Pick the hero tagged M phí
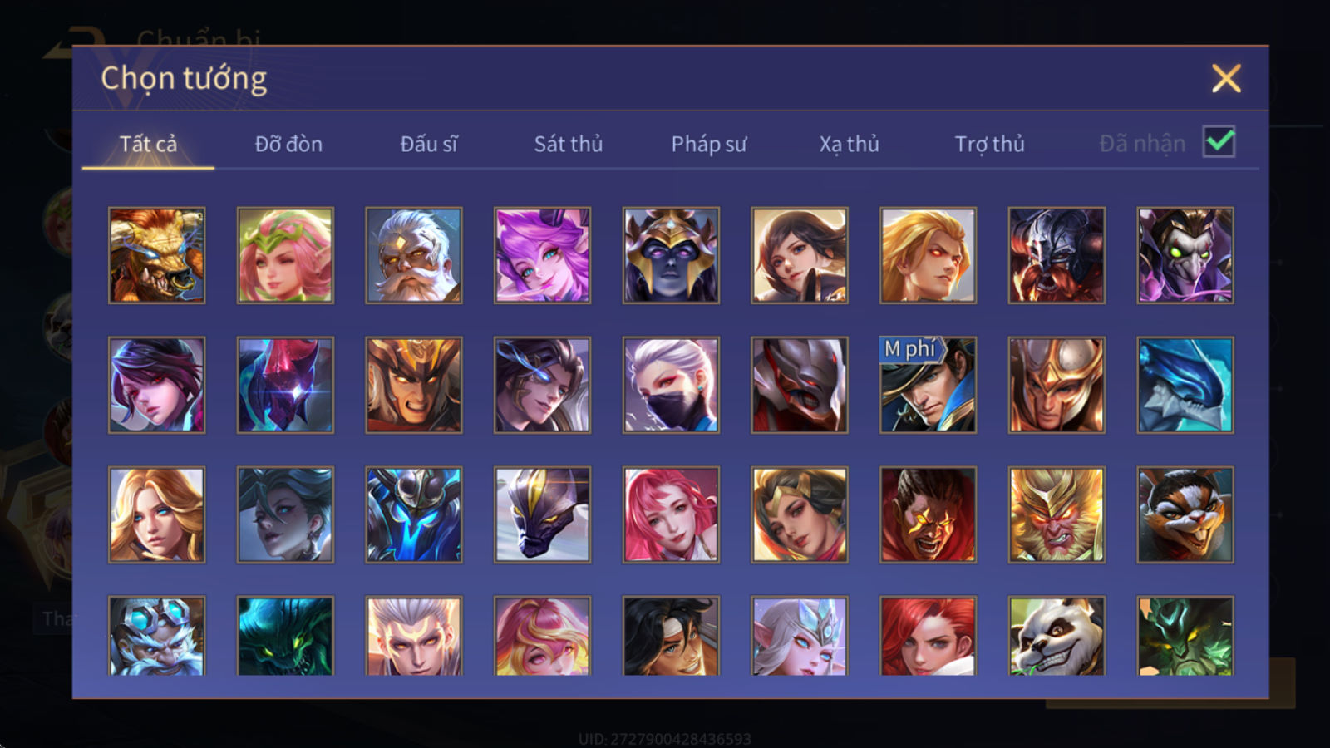Image resolution: width=1330 pixels, height=748 pixels. click(928, 385)
